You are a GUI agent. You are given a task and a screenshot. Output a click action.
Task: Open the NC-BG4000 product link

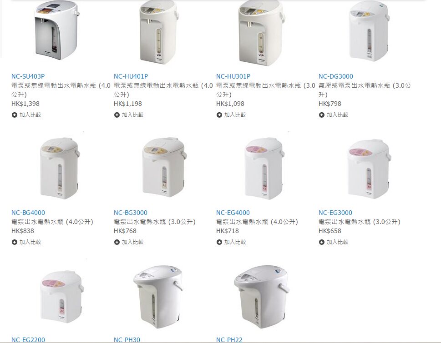(28, 213)
